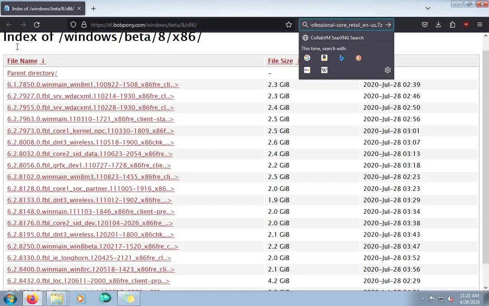Search with Wikipedia icon
489x306 pixels.
coord(324,70)
